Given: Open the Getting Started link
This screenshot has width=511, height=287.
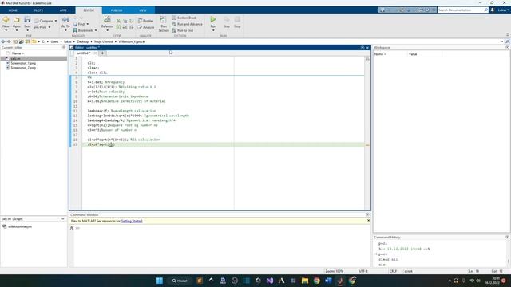Looking at the screenshot, I should point(132,221).
